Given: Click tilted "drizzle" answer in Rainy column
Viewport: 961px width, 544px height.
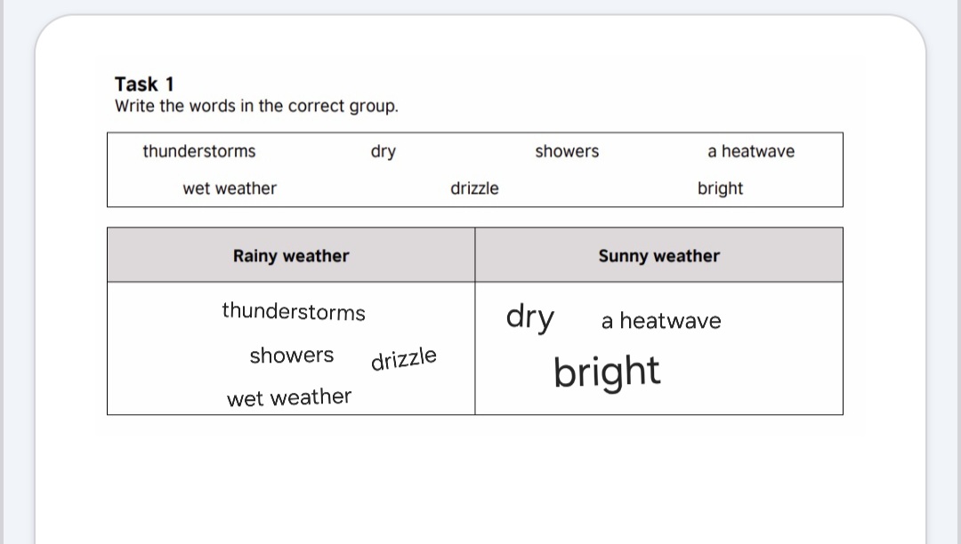Looking at the screenshot, I should click(x=404, y=359).
